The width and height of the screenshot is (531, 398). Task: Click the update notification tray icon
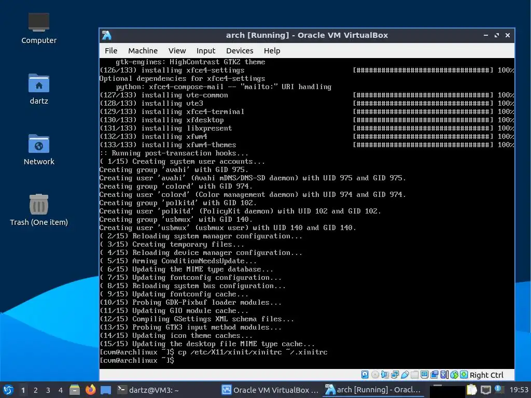point(498,390)
